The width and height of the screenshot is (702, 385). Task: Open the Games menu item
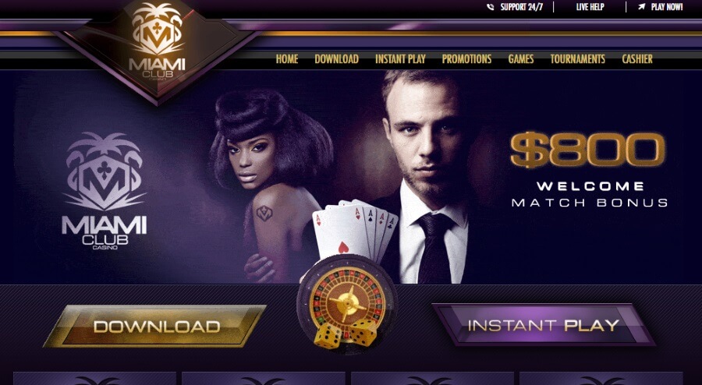(521, 59)
